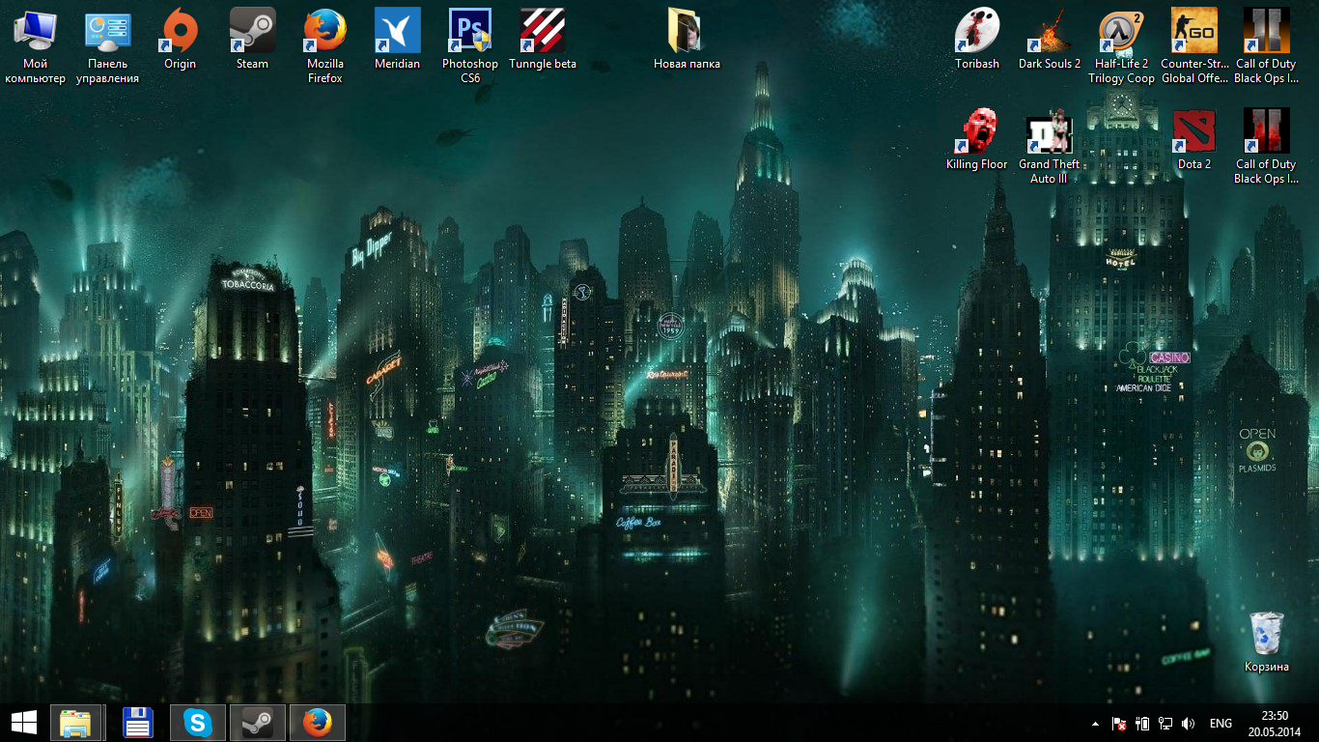Select the Photoshop CS6 desktop icon
Image resolution: width=1319 pixels, height=742 pixels.
pyautogui.click(x=470, y=45)
